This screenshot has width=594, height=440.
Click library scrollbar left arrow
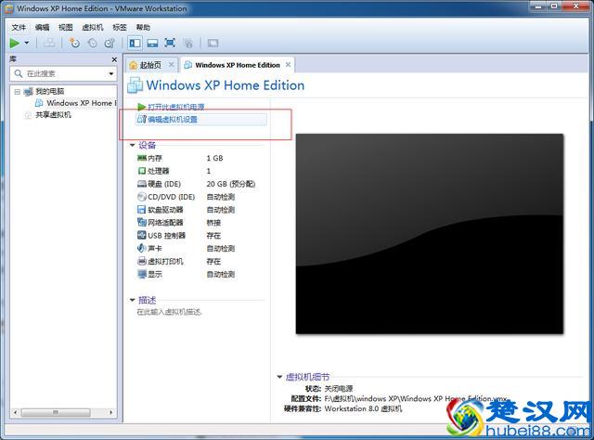[x=15, y=412]
